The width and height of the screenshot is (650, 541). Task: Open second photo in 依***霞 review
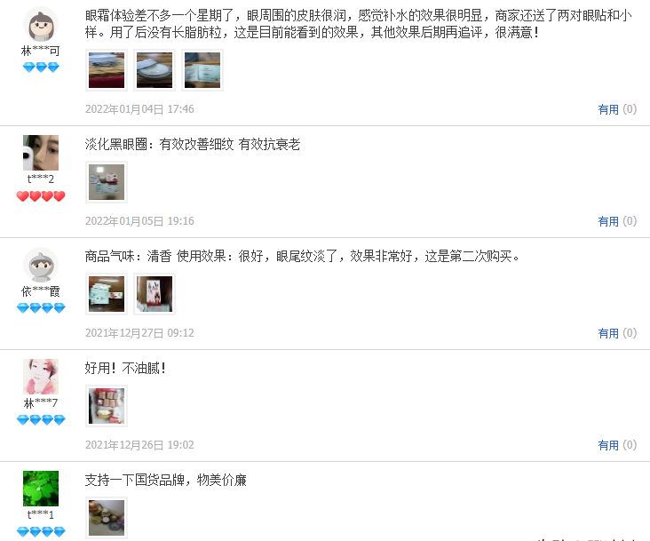(x=155, y=294)
